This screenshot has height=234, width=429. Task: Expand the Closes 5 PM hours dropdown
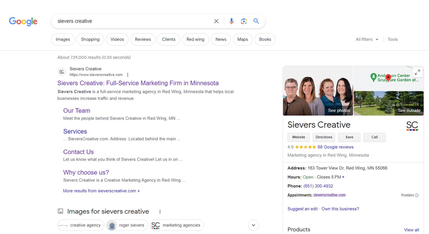tap(343, 177)
